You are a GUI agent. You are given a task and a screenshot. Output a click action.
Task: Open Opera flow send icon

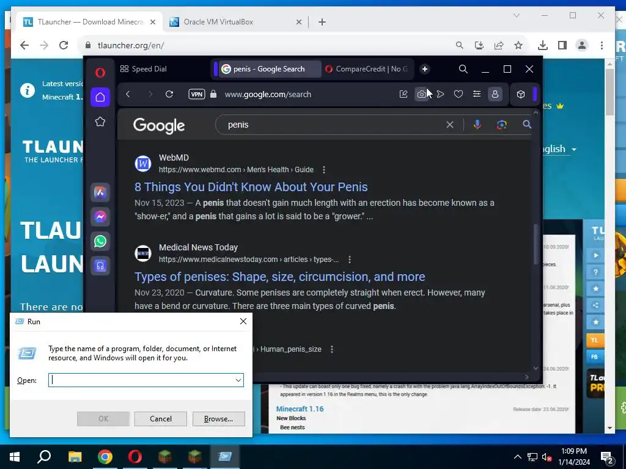(440, 94)
